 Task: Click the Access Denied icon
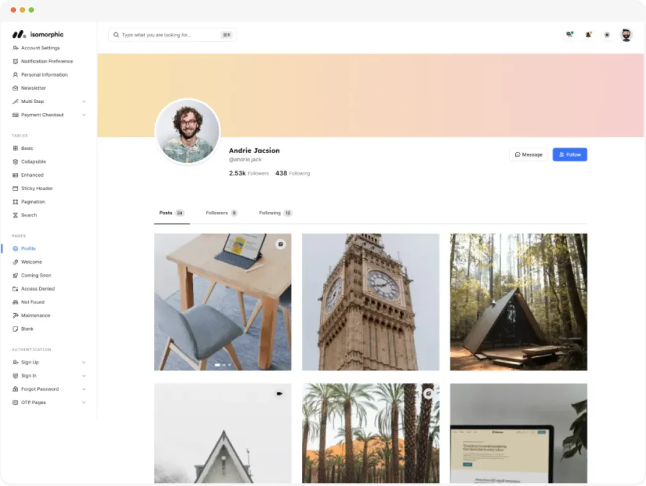coord(15,289)
